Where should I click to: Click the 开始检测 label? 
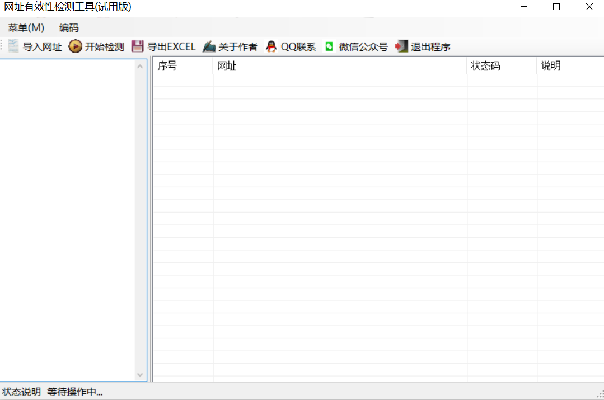[x=104, y=47]
